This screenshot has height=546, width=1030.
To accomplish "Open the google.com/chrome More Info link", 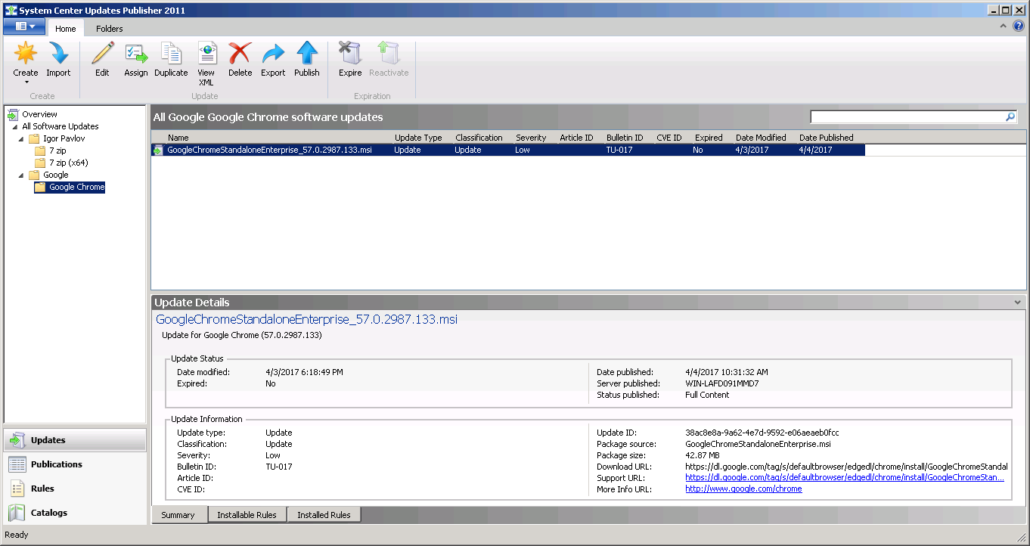I will pos(743,488).
